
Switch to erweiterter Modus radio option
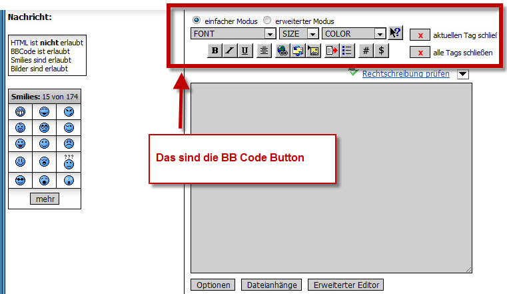tap(267, 21)
